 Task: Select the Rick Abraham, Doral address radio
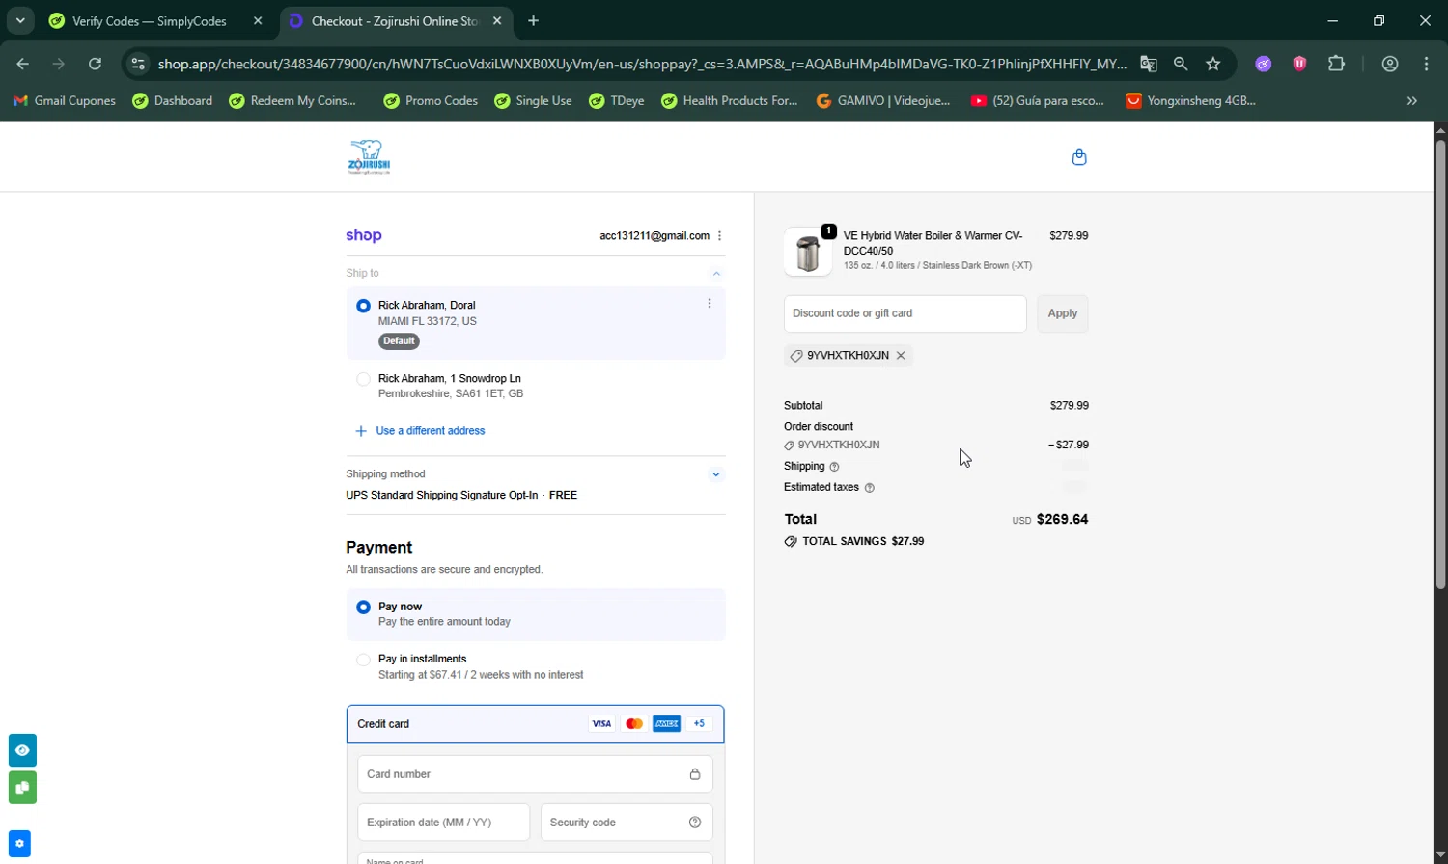(x=363, y=306)
